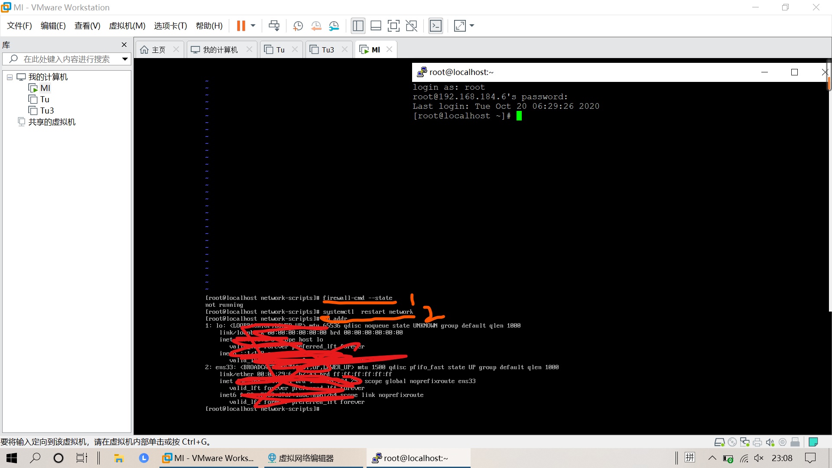
Task: Click the library search input field
Action: pos(66,59)
